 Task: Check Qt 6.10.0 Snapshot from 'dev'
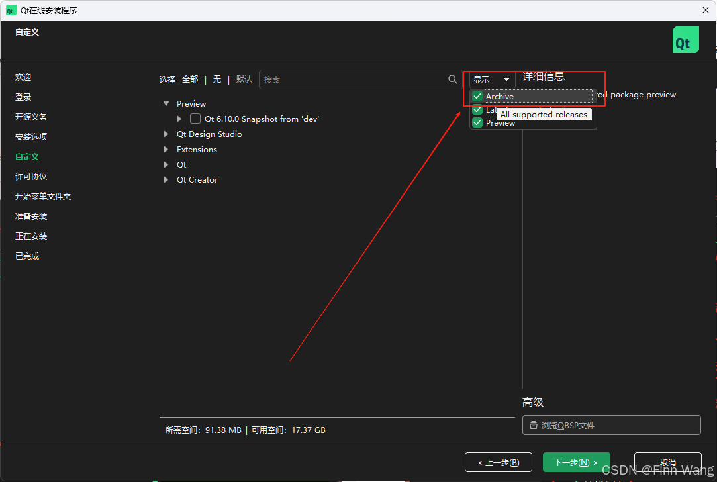[x=195, y=119]
